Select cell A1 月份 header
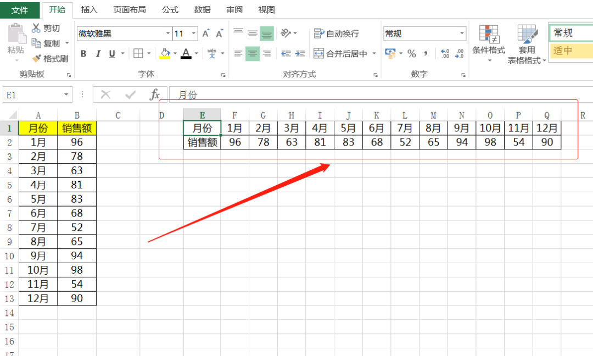Image resolution: width=593 pixels, height=356 pixels. pyautogui.click(x=38, y=128)
